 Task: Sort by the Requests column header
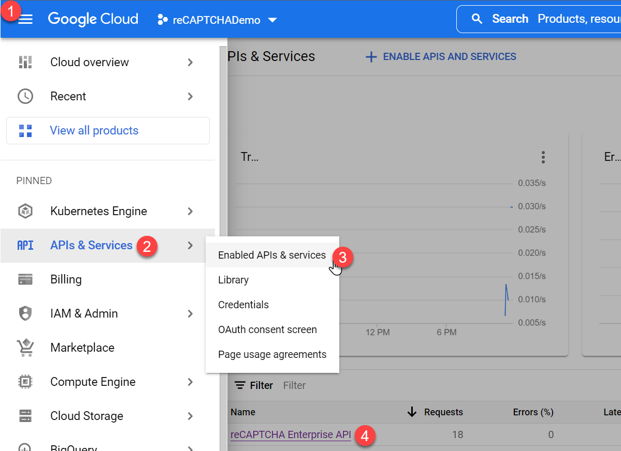(x=443, y=412)
